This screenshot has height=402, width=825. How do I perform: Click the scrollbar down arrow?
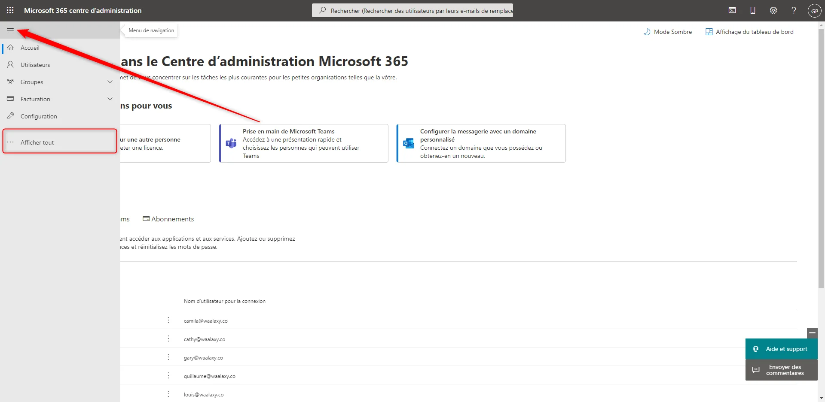pos(821,398)
